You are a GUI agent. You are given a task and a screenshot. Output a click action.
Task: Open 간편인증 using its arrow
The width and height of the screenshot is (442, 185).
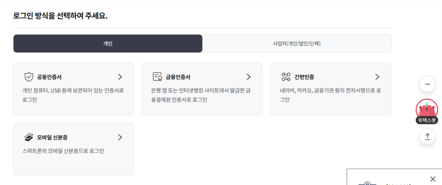coord(377,77)
